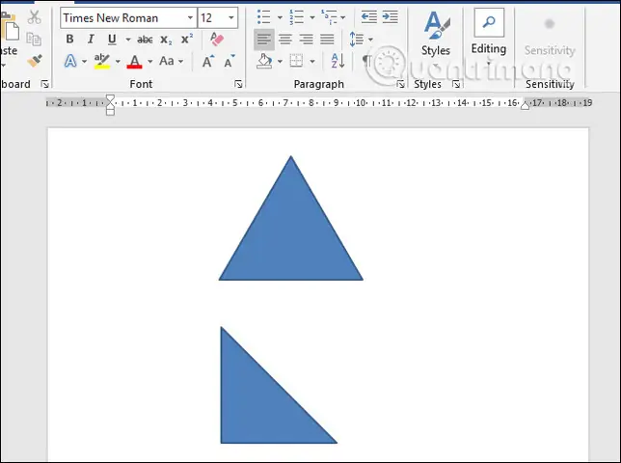Click the Borders icon
621x463 pixels.
(296, 61)
